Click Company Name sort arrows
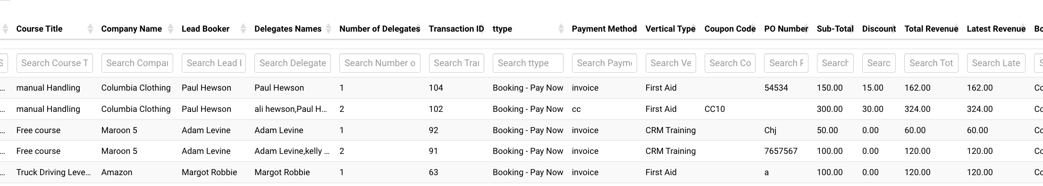 tap(171, 29)
